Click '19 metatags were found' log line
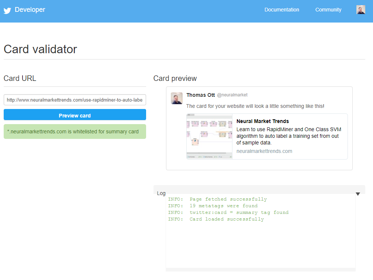Viewport: 373px width, 280px height. coord(213,206)
